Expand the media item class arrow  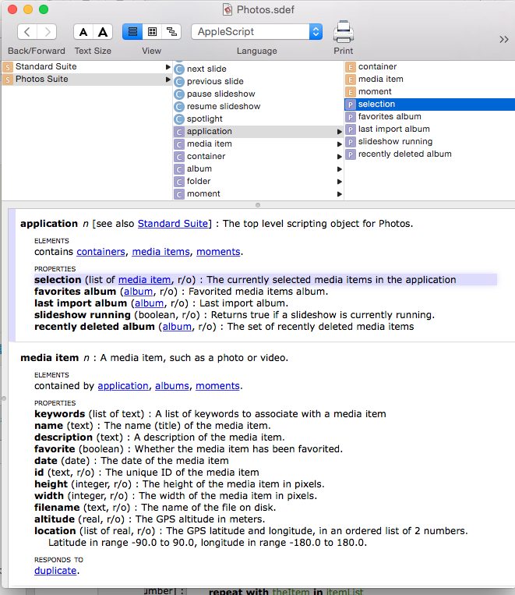point(339,144)
